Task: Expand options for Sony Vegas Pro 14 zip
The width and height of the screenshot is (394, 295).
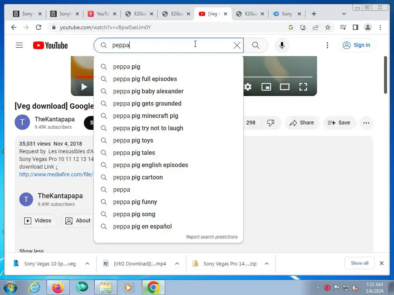Action: [267, 264]
